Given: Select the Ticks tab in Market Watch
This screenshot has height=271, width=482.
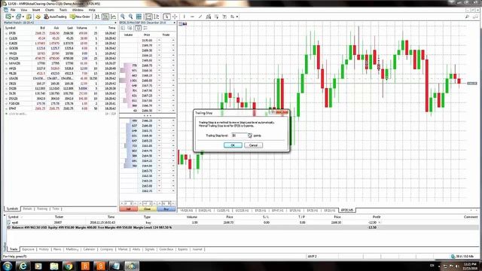Looking at the screenshot, I should pos(56,209).
